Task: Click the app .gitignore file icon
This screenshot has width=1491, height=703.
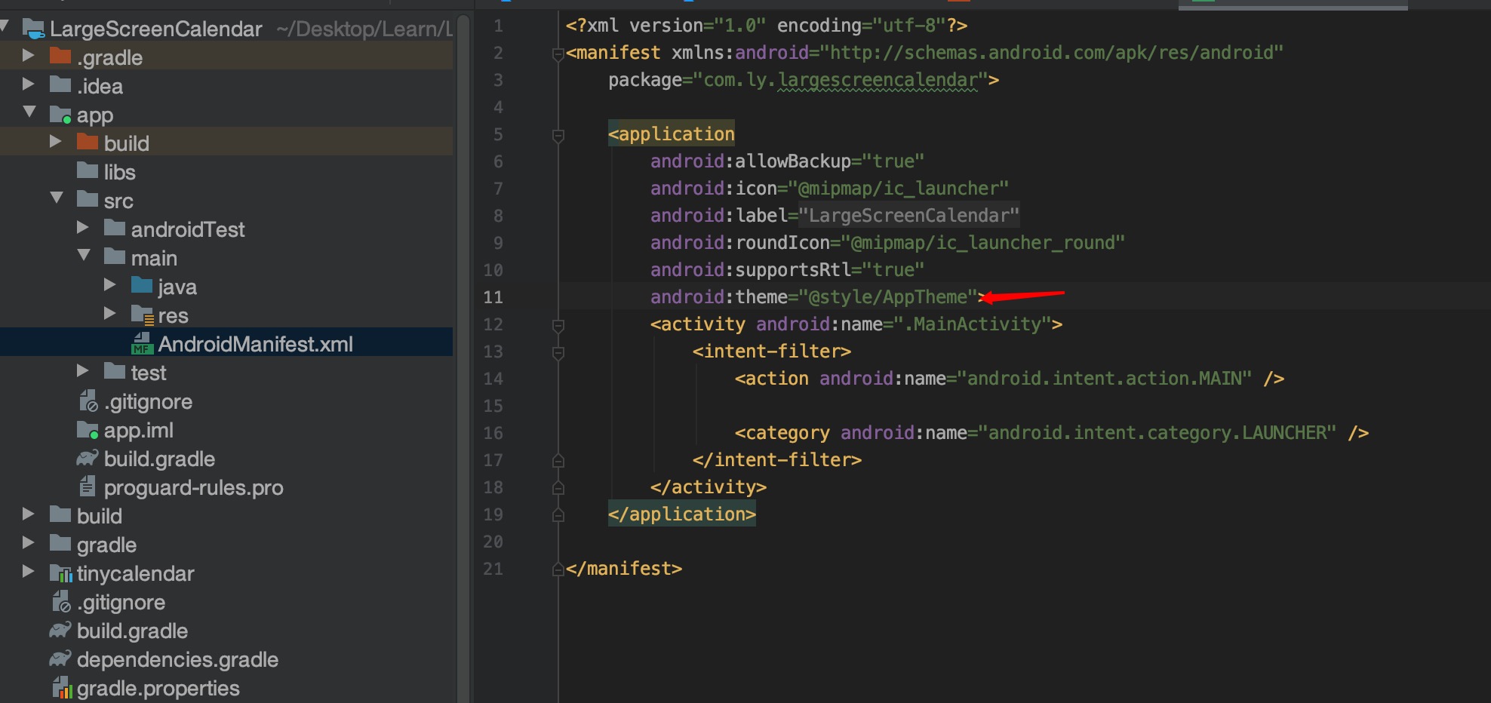Action: (89, 401)
